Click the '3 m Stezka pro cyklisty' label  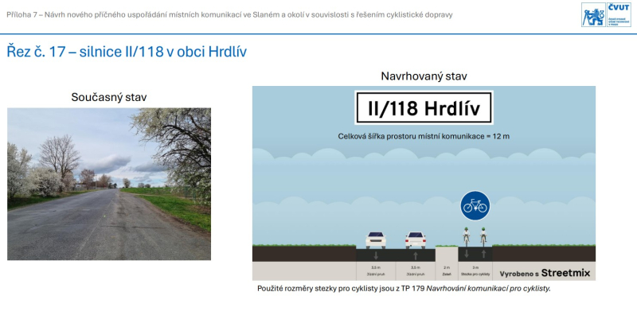(x=475, y=271)
